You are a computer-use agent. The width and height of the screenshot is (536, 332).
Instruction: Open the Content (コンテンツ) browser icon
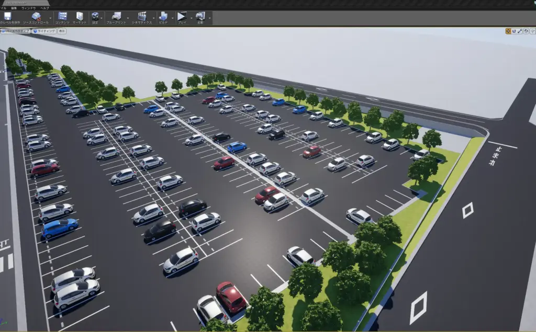tap(62, 17)
